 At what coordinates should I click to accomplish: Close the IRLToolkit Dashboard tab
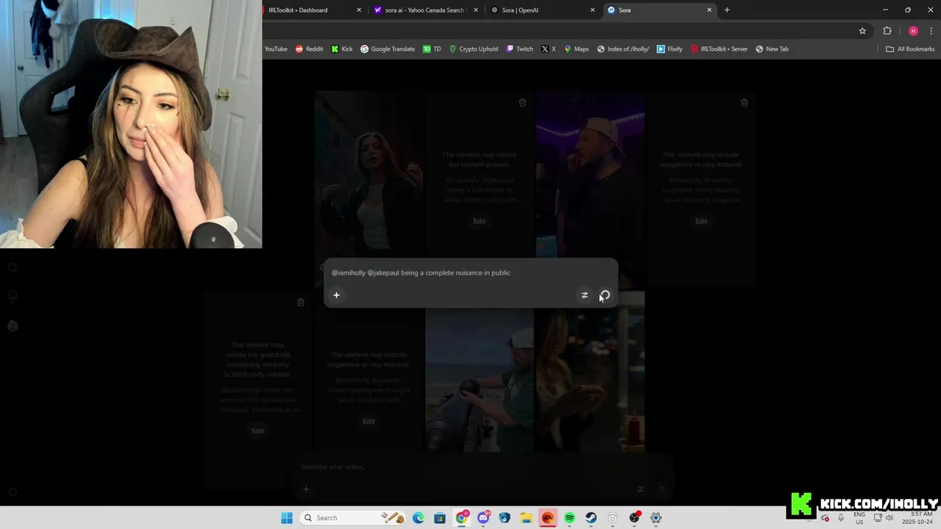(x=359, y=10)
